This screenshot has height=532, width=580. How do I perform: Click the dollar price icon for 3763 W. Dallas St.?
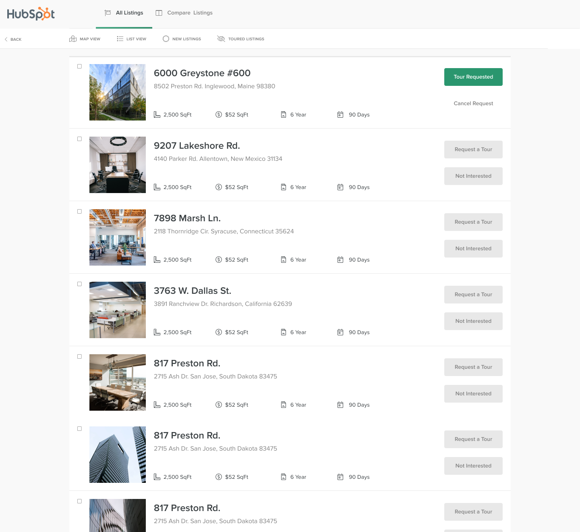click(x=219, y=332)
